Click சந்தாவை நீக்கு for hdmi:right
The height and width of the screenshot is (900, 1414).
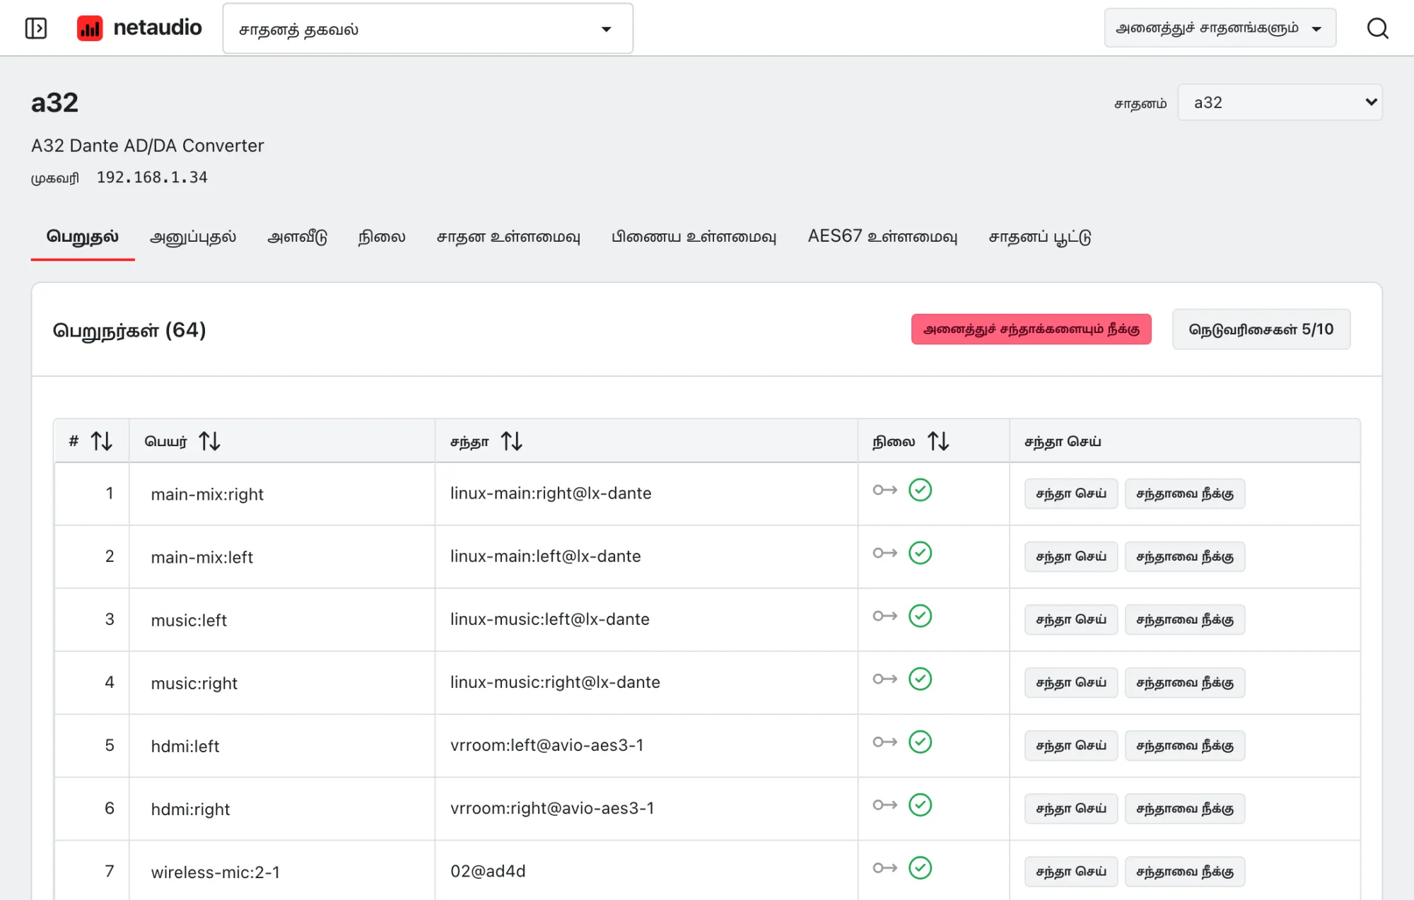pos(1185,808)
